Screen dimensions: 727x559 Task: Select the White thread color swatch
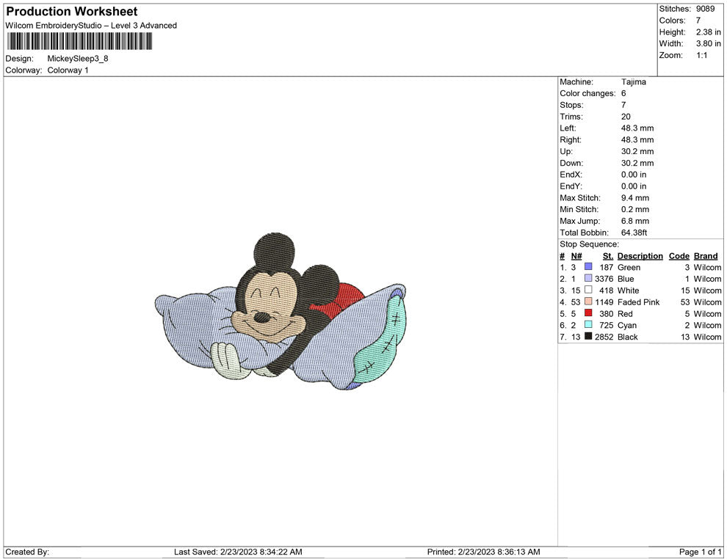[587, 291]
